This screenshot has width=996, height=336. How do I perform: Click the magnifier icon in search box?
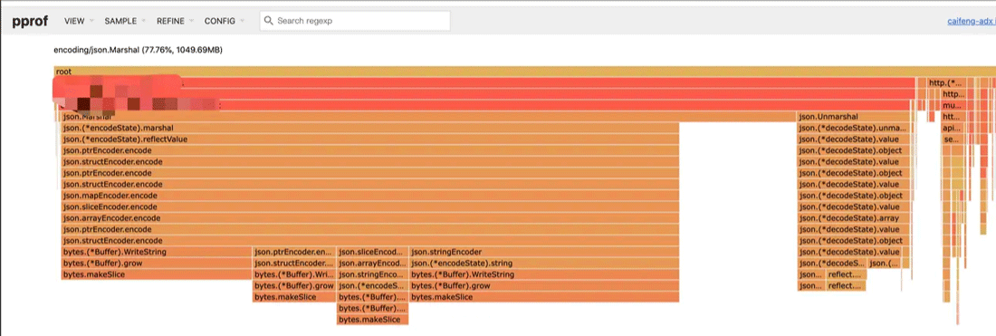pyautogui.click(x=269, y=21)
